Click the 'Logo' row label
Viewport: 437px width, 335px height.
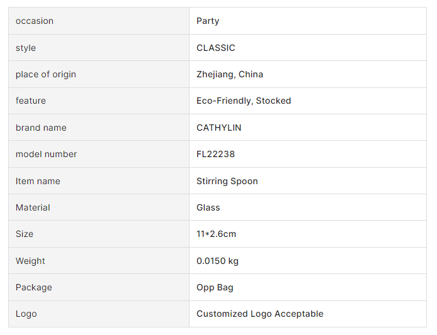(x=26, y=314)
